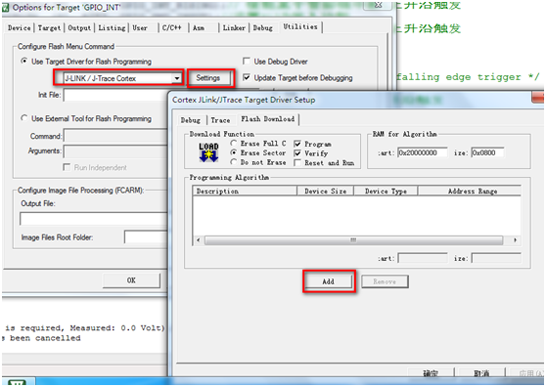Viewport: 546px width, 387px height.
Task: Click the Add algorithm button
Action: point(329,281)
